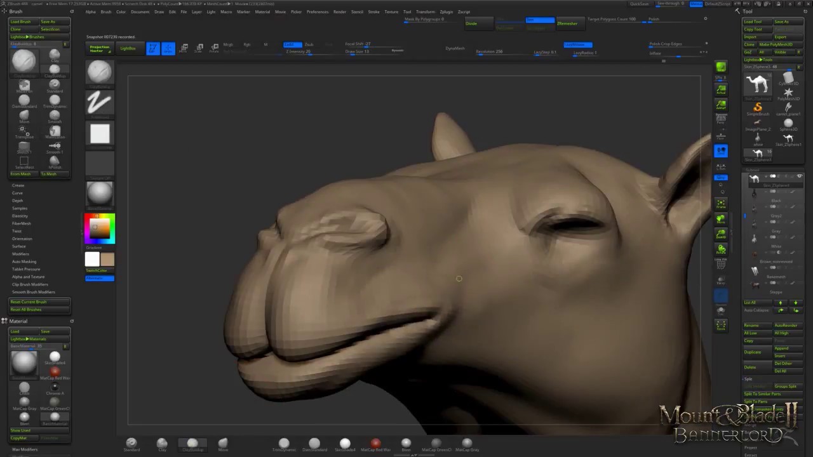Image resolution: width=813 pixels, height=457 pixels.
Task: Expand the Depth brush section
Action: click(17, 201)
